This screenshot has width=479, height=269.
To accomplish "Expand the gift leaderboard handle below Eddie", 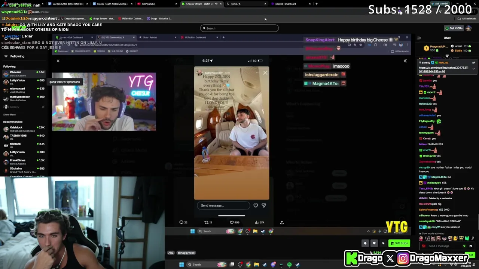I will (447, 56).
